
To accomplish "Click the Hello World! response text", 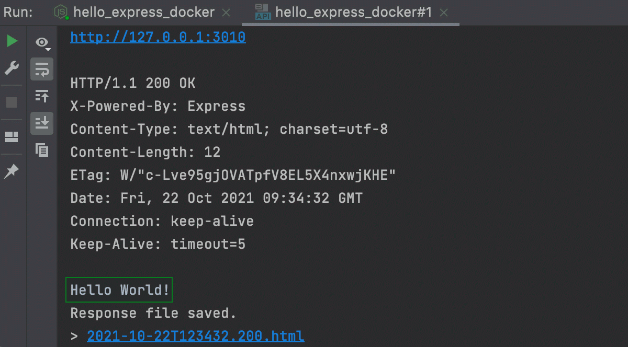I will (120, 290).
